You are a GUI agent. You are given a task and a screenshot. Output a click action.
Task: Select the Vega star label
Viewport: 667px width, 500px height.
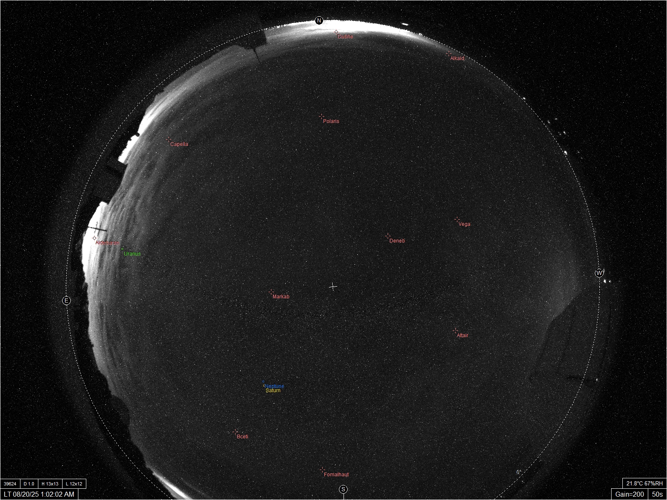tap(464, 224)
